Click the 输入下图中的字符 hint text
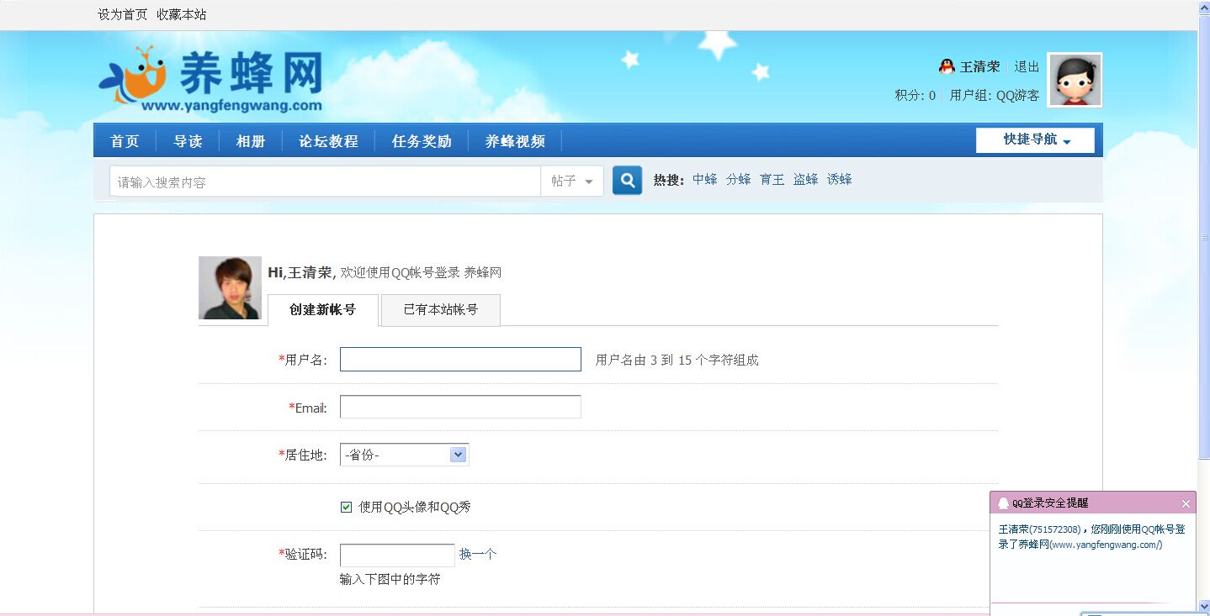The height and width of the screenshot is (616, 1210). click(390, 580)
